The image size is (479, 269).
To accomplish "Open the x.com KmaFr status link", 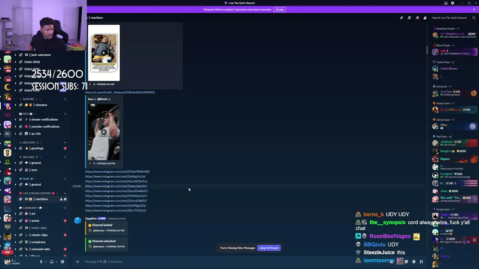I will 120,92.
